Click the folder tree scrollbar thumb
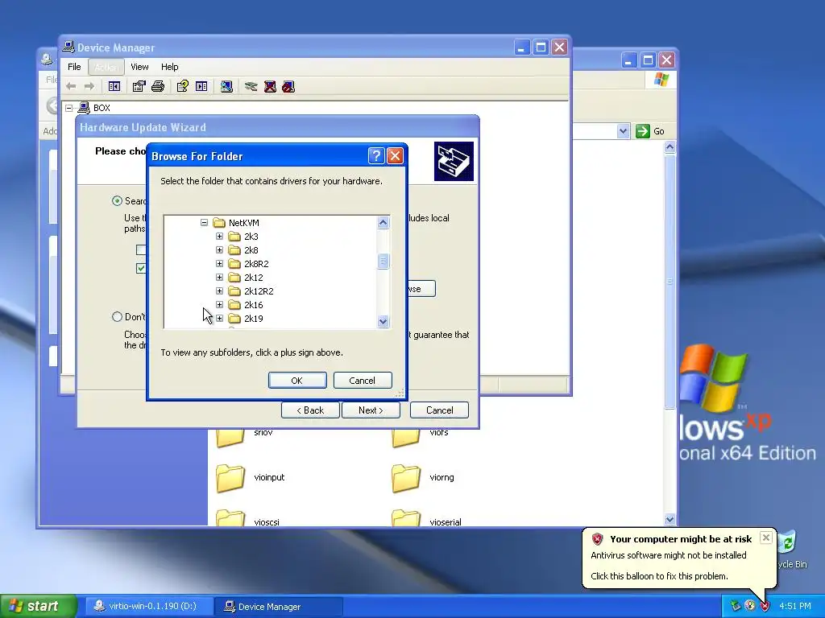825x618 pixels. 383,262
